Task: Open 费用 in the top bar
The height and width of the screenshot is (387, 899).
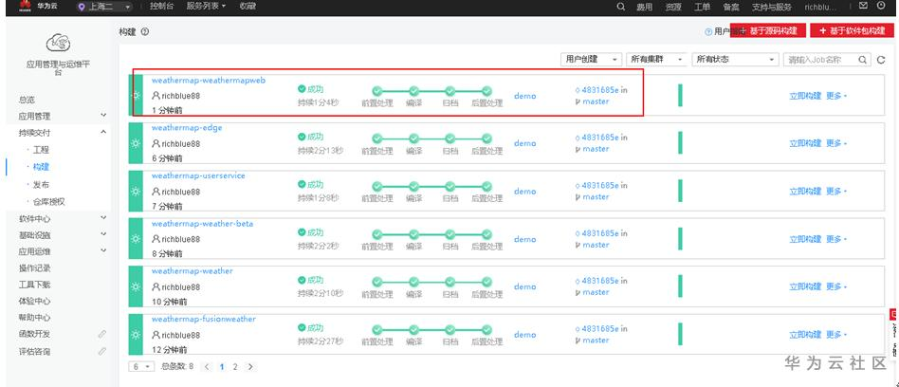Action: (645, 7)
